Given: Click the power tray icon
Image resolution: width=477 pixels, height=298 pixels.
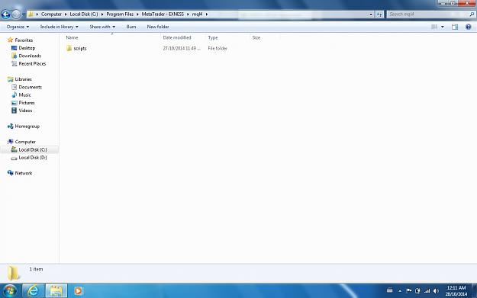Looking at the screenshot, I should [x=417, y=290].
